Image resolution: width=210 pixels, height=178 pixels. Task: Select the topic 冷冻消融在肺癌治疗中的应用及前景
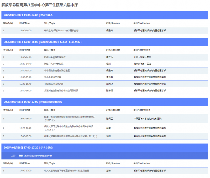point(61,91)
